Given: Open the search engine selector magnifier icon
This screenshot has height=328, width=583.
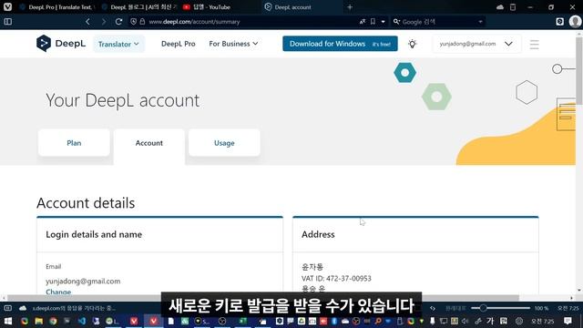Looking at the screenshot, I should coord(396,22).
